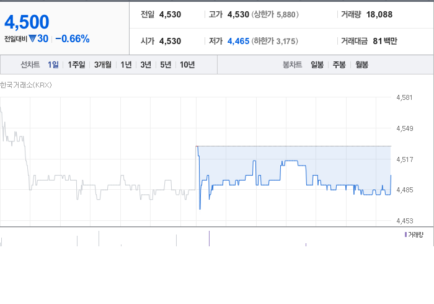Viewport: 434px width, 304px height.
Task: Click the 거래량 18,088 value
Action: tap(379, 14)
